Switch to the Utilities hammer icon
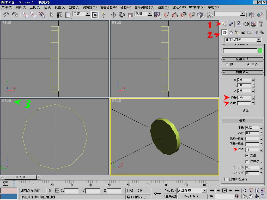The width and height of the screenshot is (267, 200). point(261,24)
